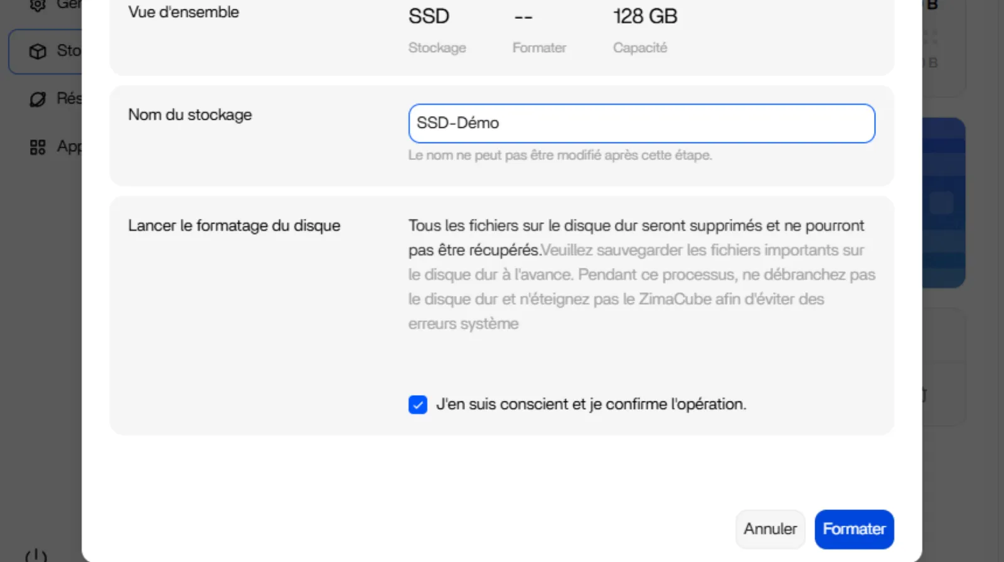Click the SSD storage type value
This screenshot has height=562, width=1004.
pyautogui.click(x=429, y=16)
